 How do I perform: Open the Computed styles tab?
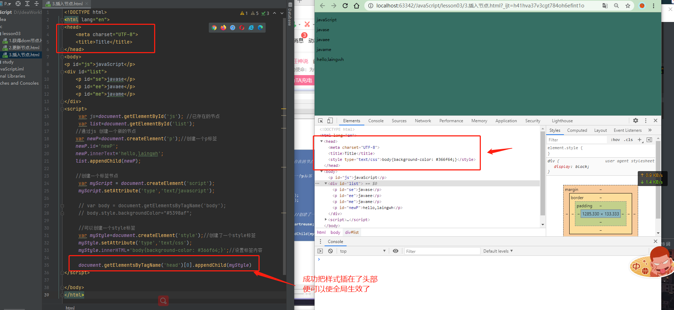coord(577,130)
